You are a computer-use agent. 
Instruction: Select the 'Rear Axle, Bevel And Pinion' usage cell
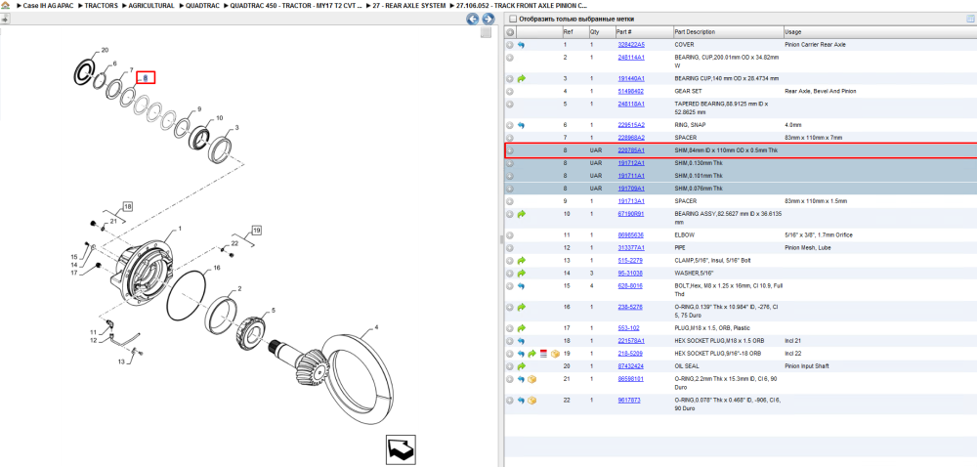(x=821, y=92)
